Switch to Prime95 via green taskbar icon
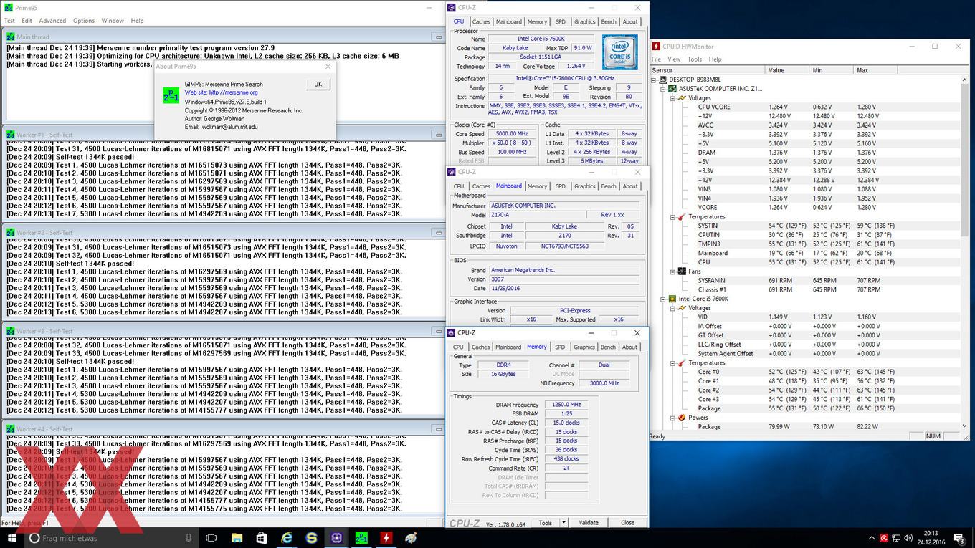975x548 pixels. pyautogui.click(x=361, y=537)
